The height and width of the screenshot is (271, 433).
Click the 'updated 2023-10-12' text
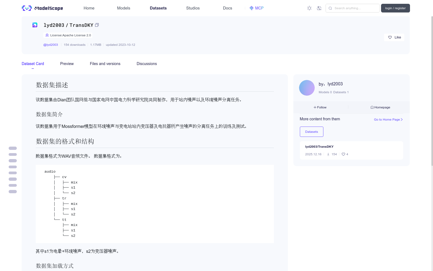120,45
